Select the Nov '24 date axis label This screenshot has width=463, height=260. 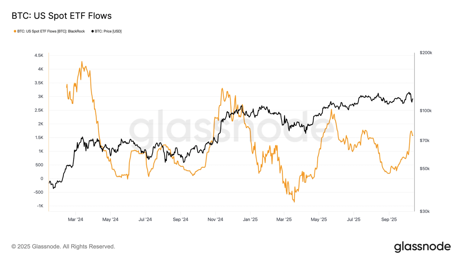click(x=215, y=220)
